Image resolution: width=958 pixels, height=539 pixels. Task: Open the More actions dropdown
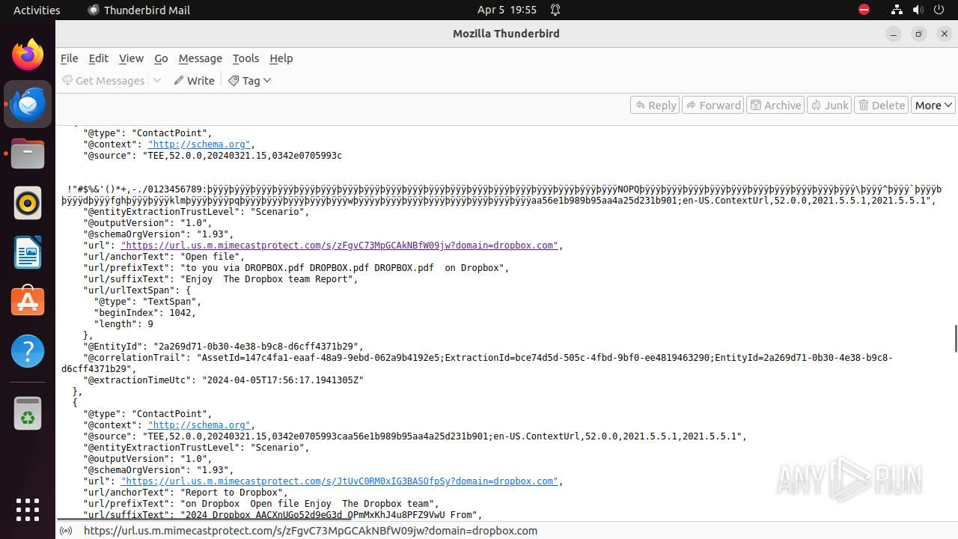933,105
